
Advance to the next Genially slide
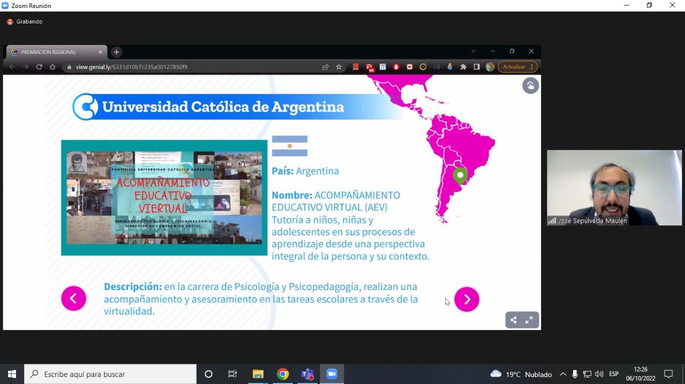[x=467, y=299]
